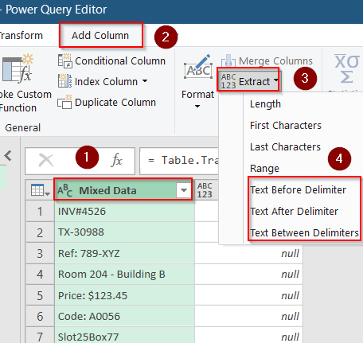Screen dimensions: 363x343
Task: Select the cell Slot25Box77
Action: pos(124,336)
